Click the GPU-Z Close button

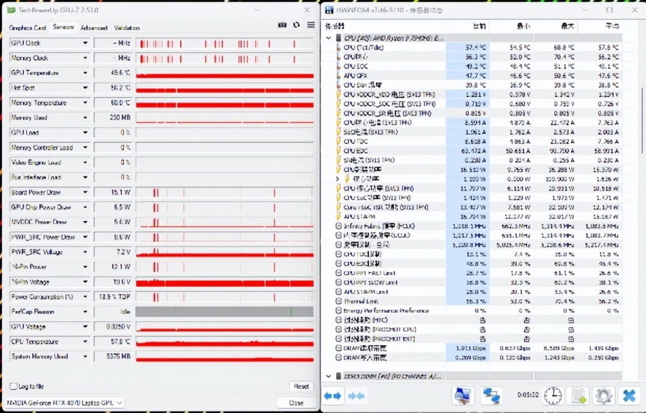[296, 403]
